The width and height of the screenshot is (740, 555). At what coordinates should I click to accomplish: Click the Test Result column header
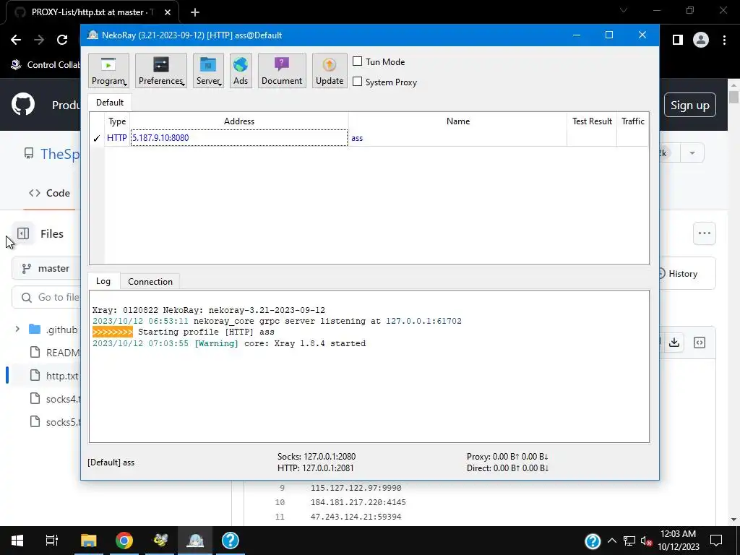click(592, 121)
